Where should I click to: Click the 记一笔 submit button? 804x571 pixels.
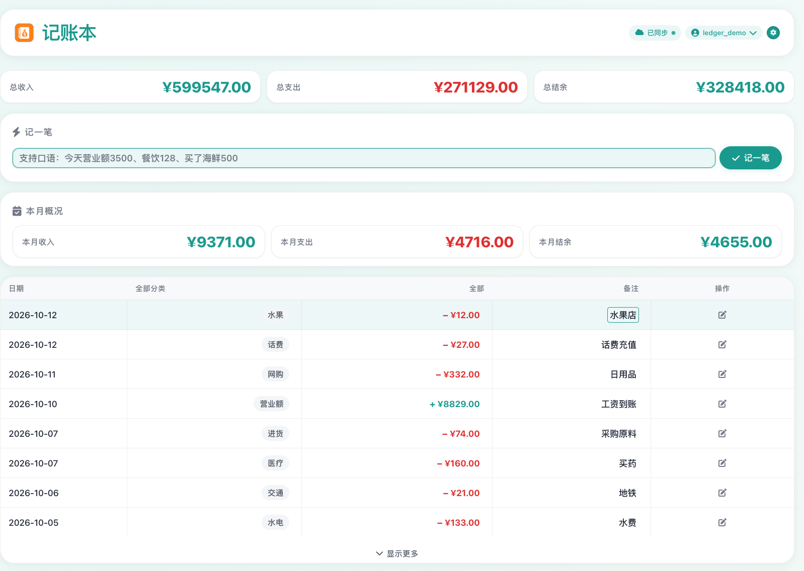click(x=750, y=158)
